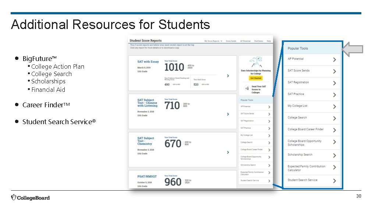Viewport: 372px width, 209px height.
Task: Click AP Potential chevron in enlarged panel
Action: tap(334, 60)
